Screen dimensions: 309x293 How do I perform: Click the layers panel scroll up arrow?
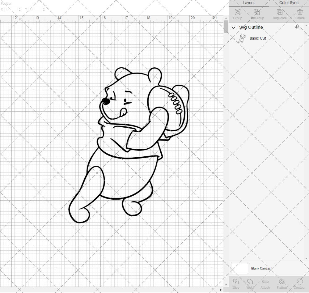tap(306, 26)
